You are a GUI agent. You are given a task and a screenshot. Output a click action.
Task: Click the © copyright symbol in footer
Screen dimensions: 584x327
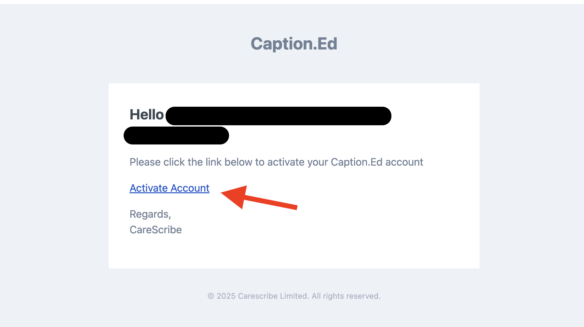point(211,296)
